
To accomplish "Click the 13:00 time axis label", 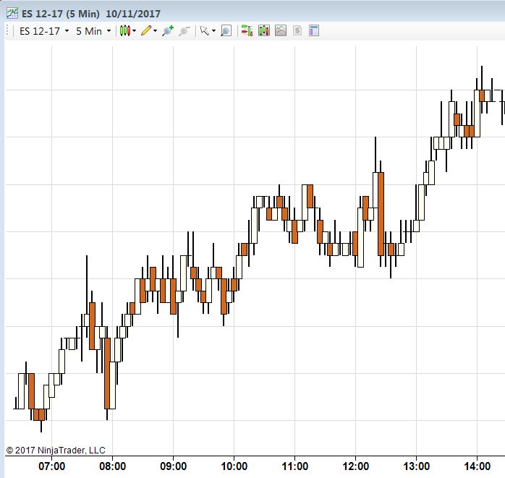I will pos(417,466).
